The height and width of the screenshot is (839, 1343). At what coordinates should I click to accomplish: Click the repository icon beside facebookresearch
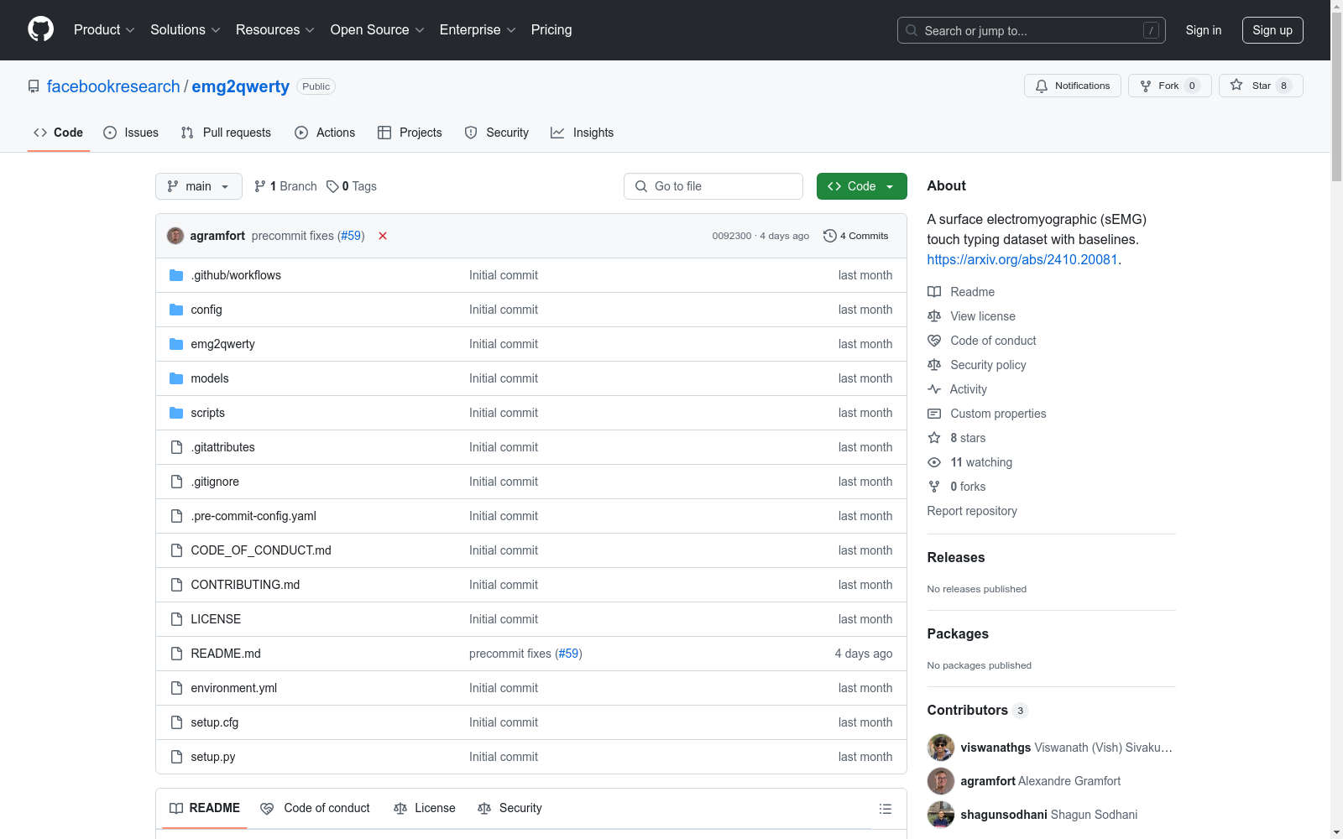(34, 86)
